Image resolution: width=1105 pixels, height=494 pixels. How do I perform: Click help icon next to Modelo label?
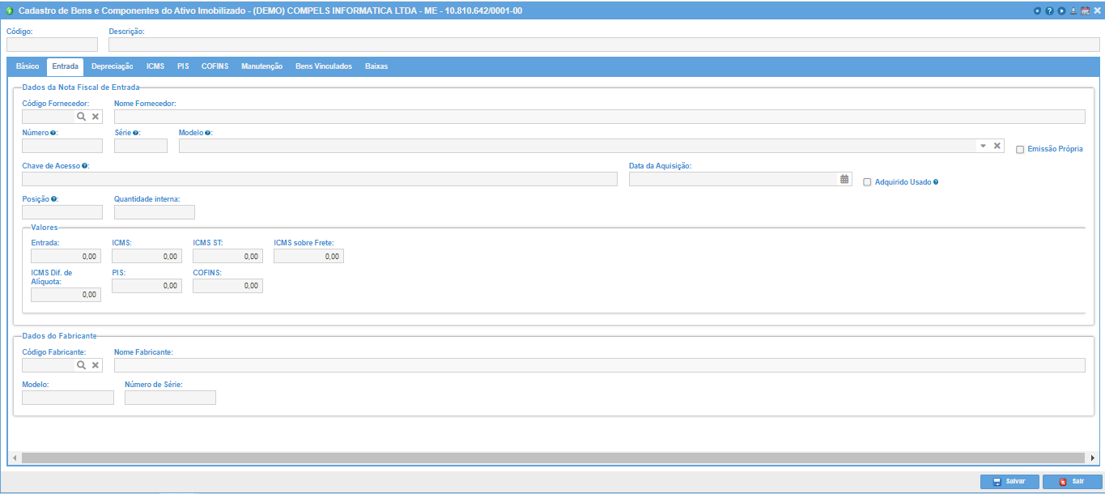(x=208, y=133)
